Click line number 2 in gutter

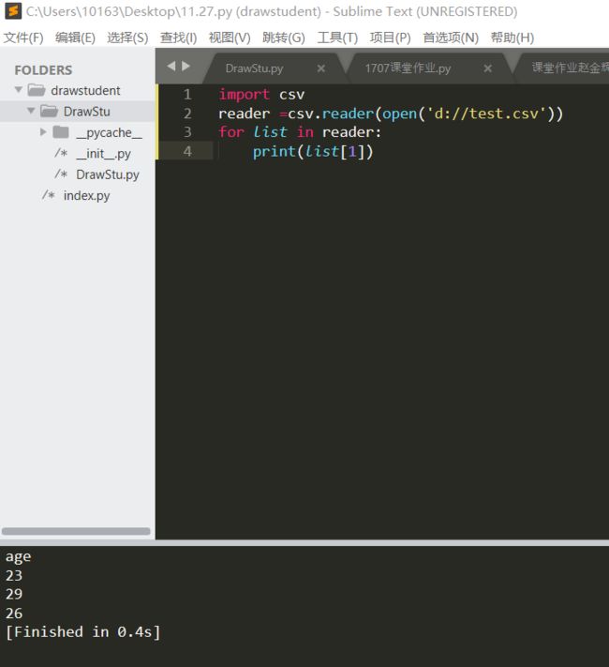[x=187, y=114]
